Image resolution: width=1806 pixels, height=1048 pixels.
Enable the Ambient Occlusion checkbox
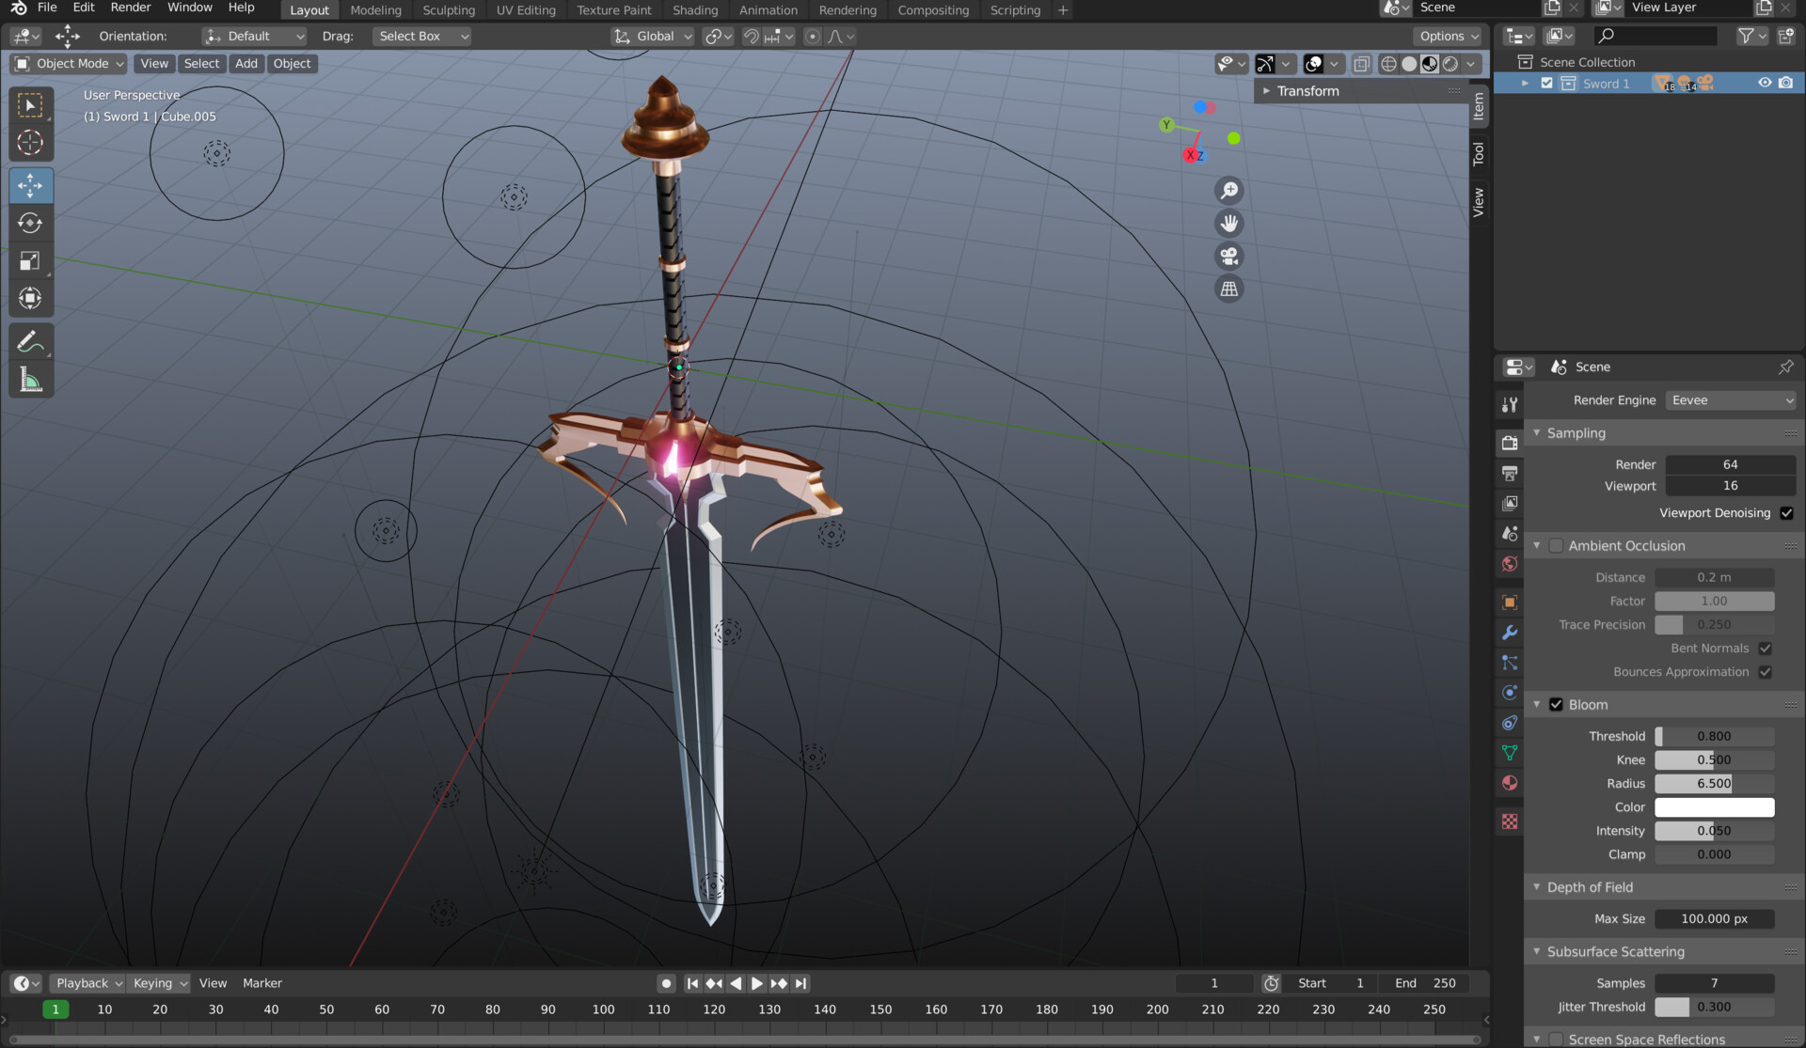(x=1556, y=546)
